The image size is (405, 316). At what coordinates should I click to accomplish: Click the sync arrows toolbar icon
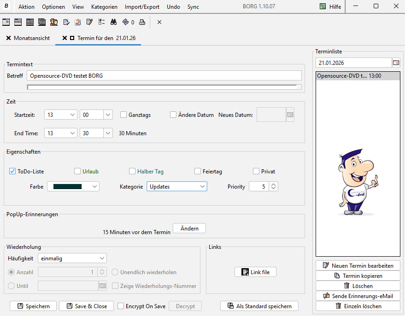[125, 22]
